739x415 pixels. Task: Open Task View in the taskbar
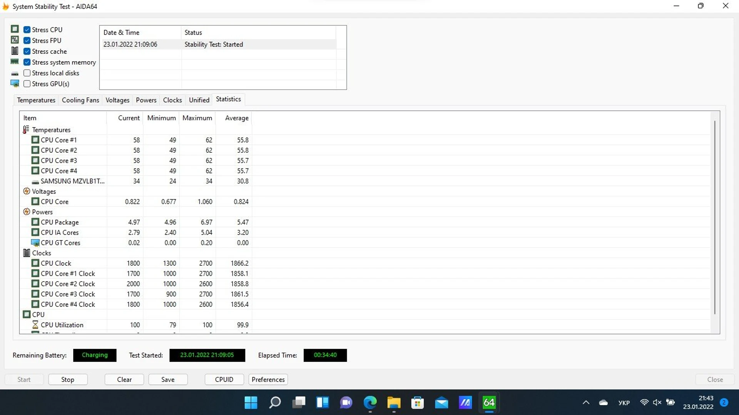click(x=299, y=403)
